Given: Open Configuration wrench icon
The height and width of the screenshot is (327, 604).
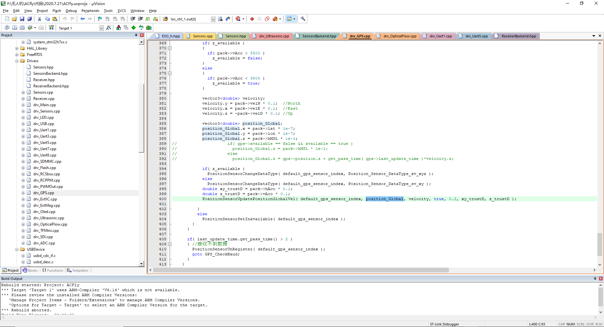Looking at the screenshot, I should pyautogui.click(x=303, y=19).
